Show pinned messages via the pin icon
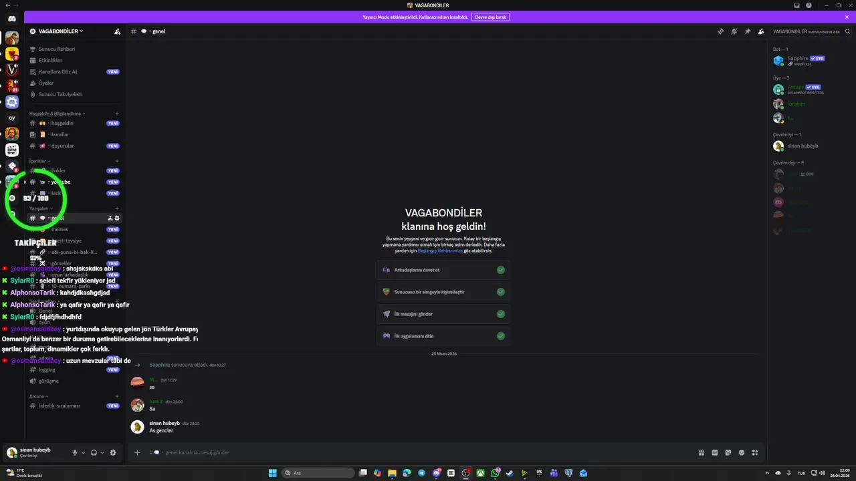 point(748,31)
